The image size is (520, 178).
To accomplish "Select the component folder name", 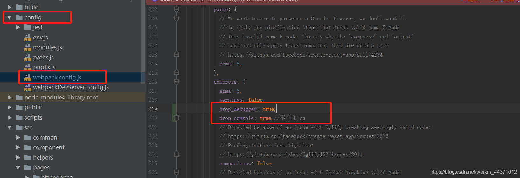I will click(49, 147).
